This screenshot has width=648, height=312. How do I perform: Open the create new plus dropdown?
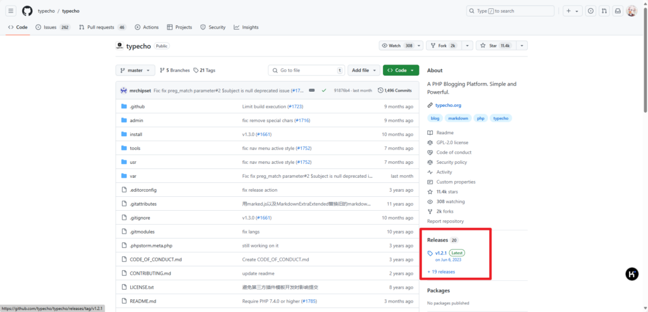[572, 11]
